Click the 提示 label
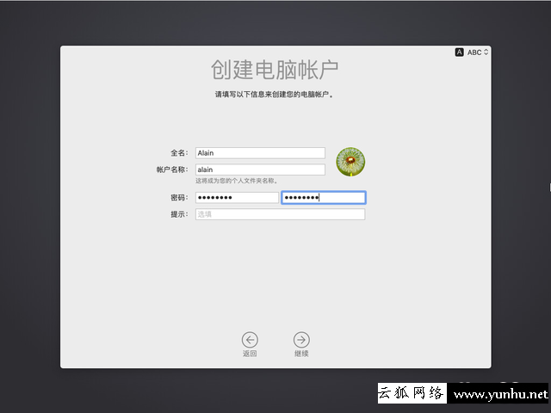Image resolution: width=551 pixels, height=413 pixels. point(179,214)
